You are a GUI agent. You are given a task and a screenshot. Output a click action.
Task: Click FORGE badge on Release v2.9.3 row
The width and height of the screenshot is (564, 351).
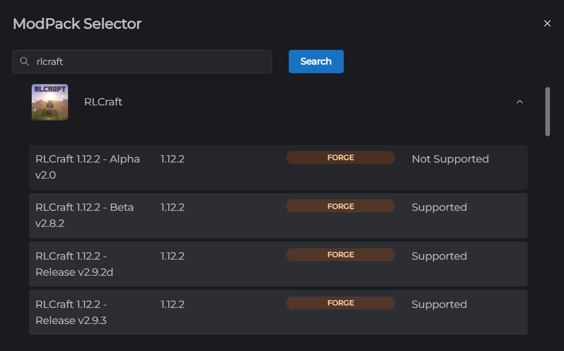[340, 303]
